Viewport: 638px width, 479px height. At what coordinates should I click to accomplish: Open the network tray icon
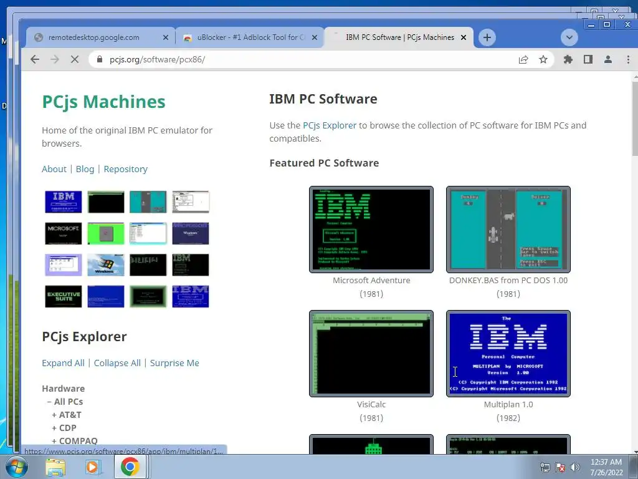point(545,467)
